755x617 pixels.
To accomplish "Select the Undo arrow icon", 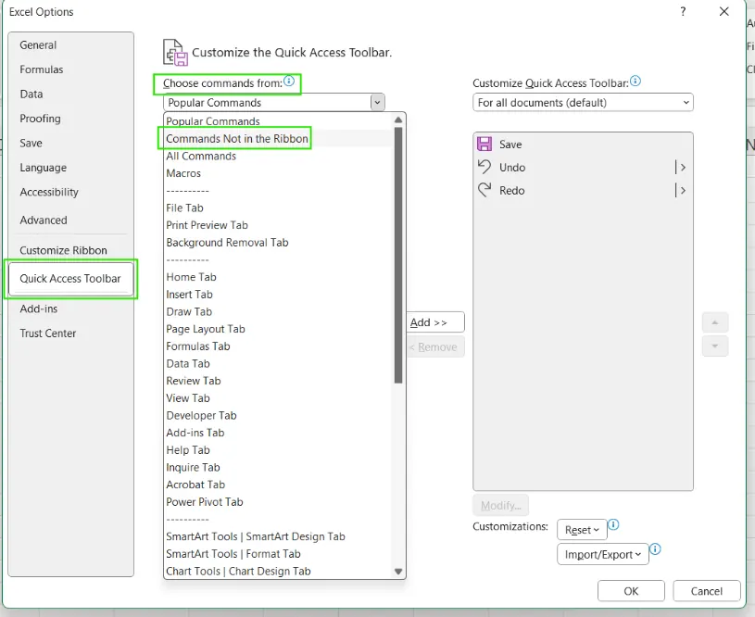I will point(484,167).
